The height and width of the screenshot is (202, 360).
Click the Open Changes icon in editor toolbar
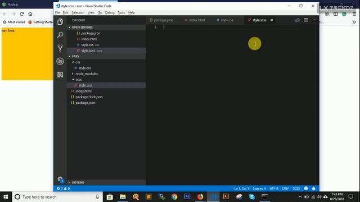point(298,20)
